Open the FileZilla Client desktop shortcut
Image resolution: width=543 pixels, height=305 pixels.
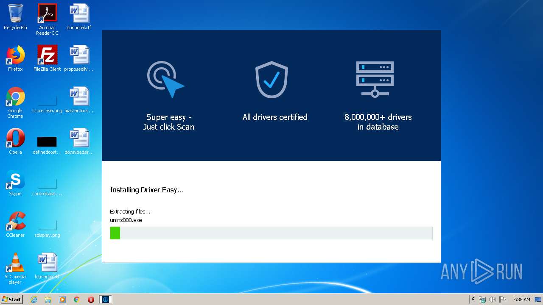pyautogui.click(x=47, y=58)
